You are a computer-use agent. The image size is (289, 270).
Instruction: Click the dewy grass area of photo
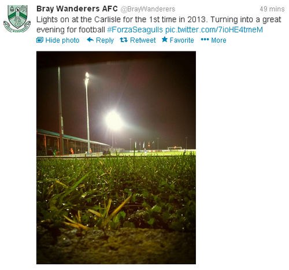coord(116,193)
